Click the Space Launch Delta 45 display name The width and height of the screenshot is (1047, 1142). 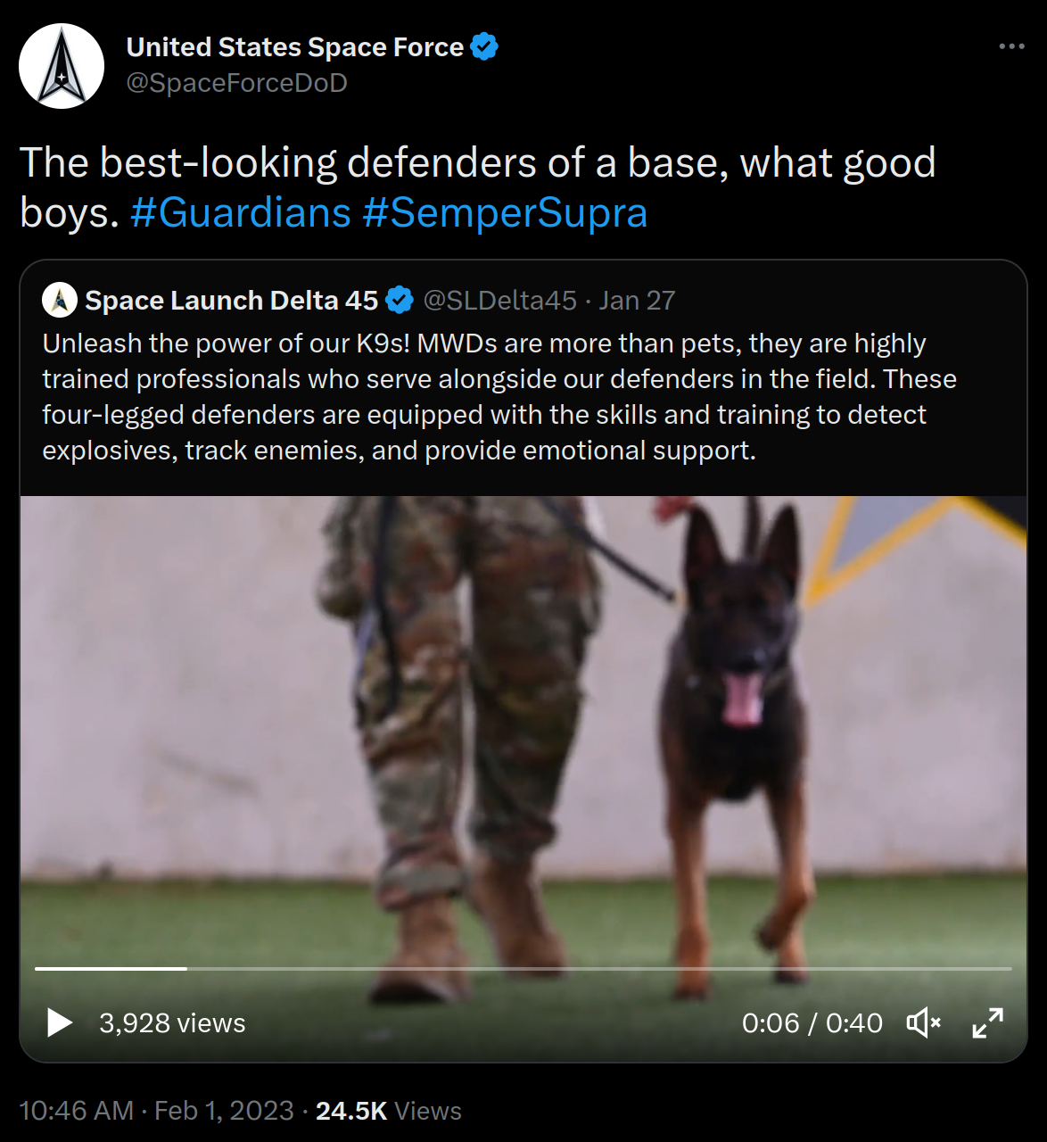click(232, 301)
